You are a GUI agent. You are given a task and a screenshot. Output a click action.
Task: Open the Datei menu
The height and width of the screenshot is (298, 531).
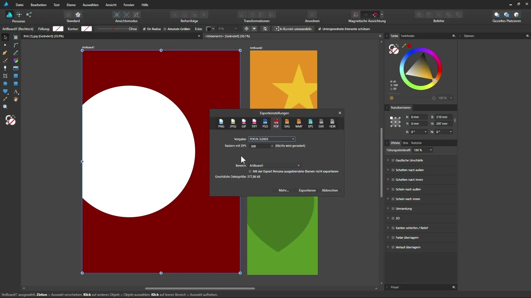19,5
